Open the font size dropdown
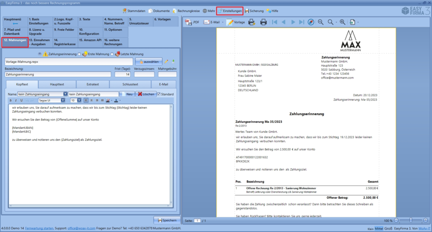Viewport: 432px width, 232px height. (x=79, y=100)
